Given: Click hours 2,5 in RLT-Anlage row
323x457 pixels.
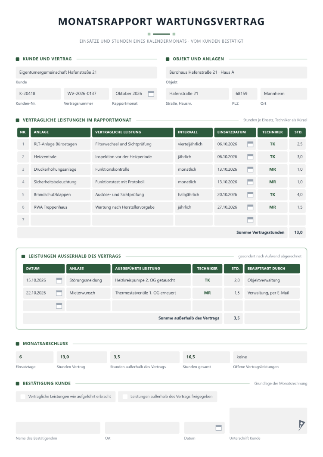Looking at the screenshot, I should click(x=297, y=144).
